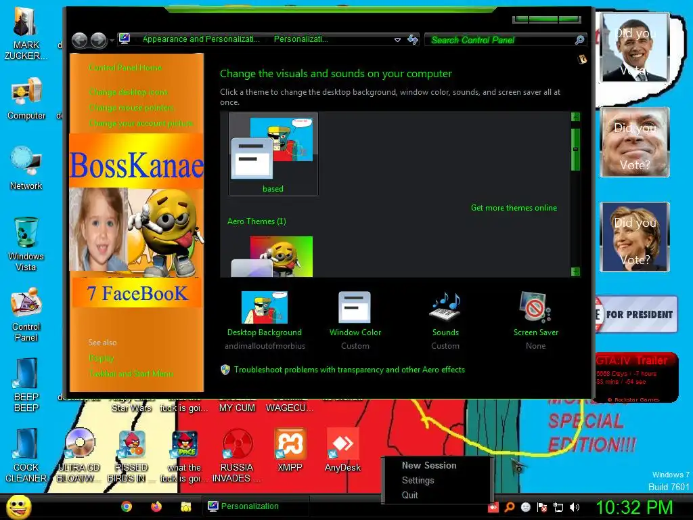
Task: Select the MARK ZUCKER... desktop icon
Action: point(26,34)
